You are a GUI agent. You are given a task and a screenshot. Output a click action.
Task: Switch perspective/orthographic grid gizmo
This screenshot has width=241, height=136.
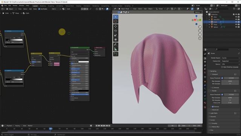pyautogui.click(x=200, y=38)
